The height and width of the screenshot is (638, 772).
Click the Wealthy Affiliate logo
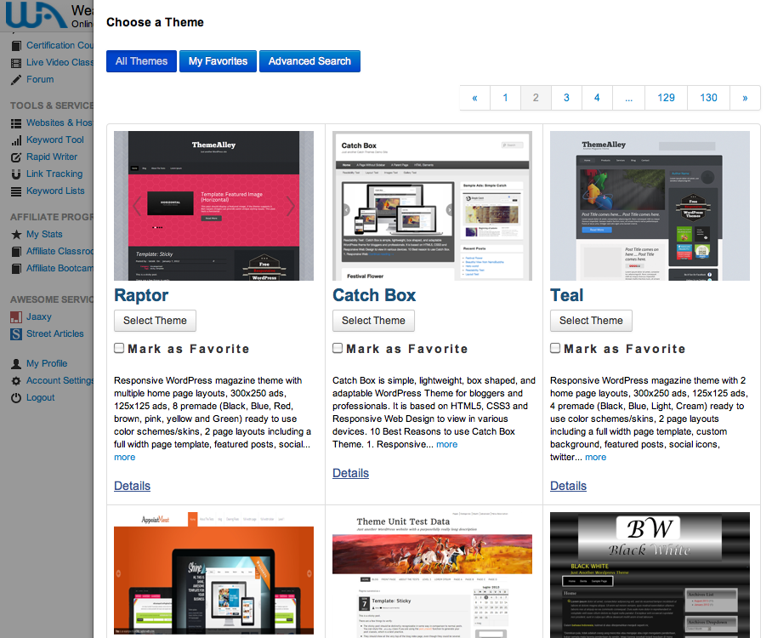pos(36,14)
